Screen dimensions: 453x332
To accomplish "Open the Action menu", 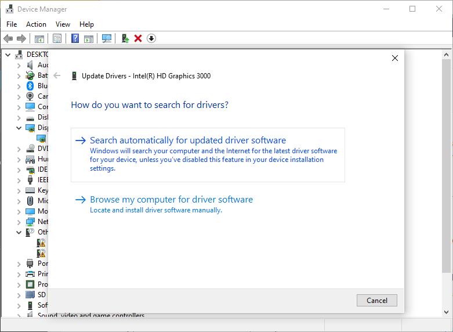I will pos(36,24).
